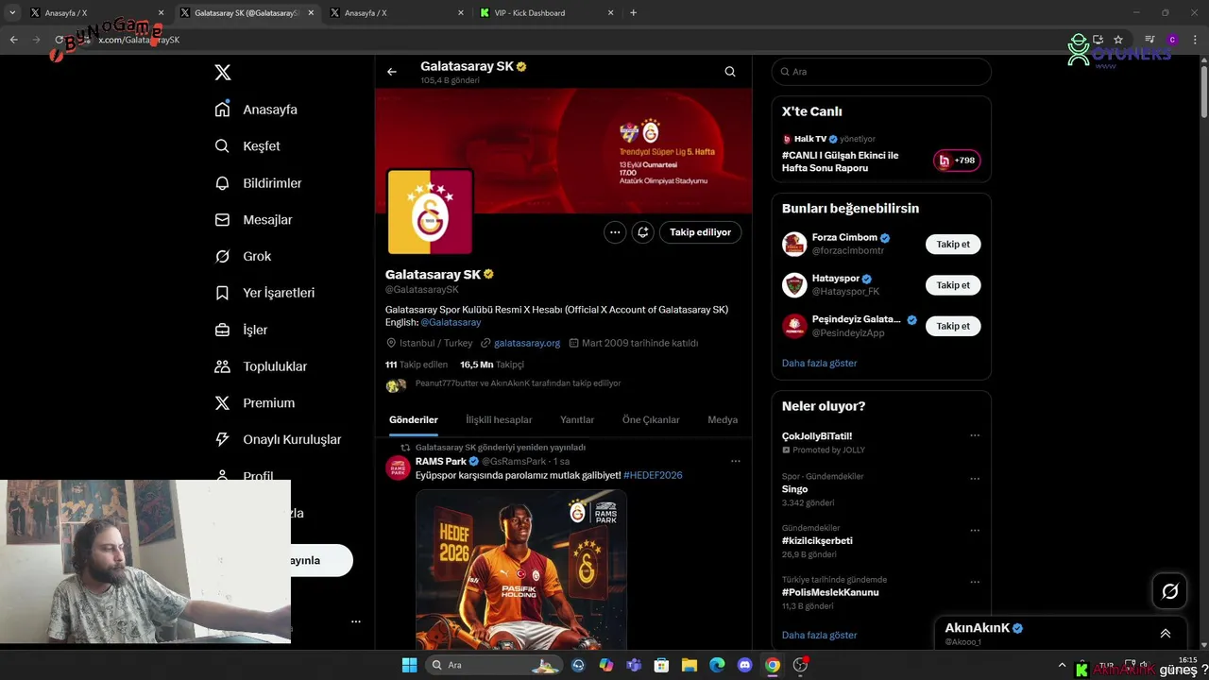Open İşler from the sidebar

[241, 330]
